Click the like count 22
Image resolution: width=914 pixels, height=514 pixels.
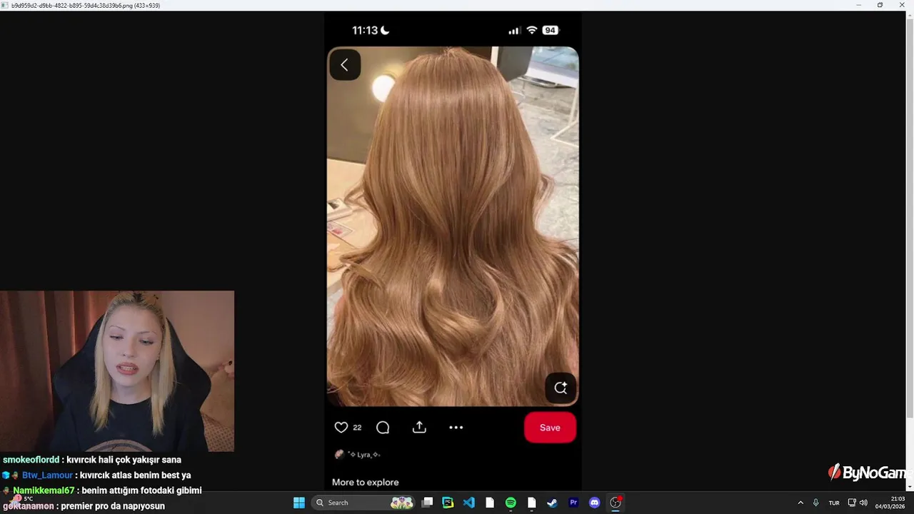(x=357, y=428)
